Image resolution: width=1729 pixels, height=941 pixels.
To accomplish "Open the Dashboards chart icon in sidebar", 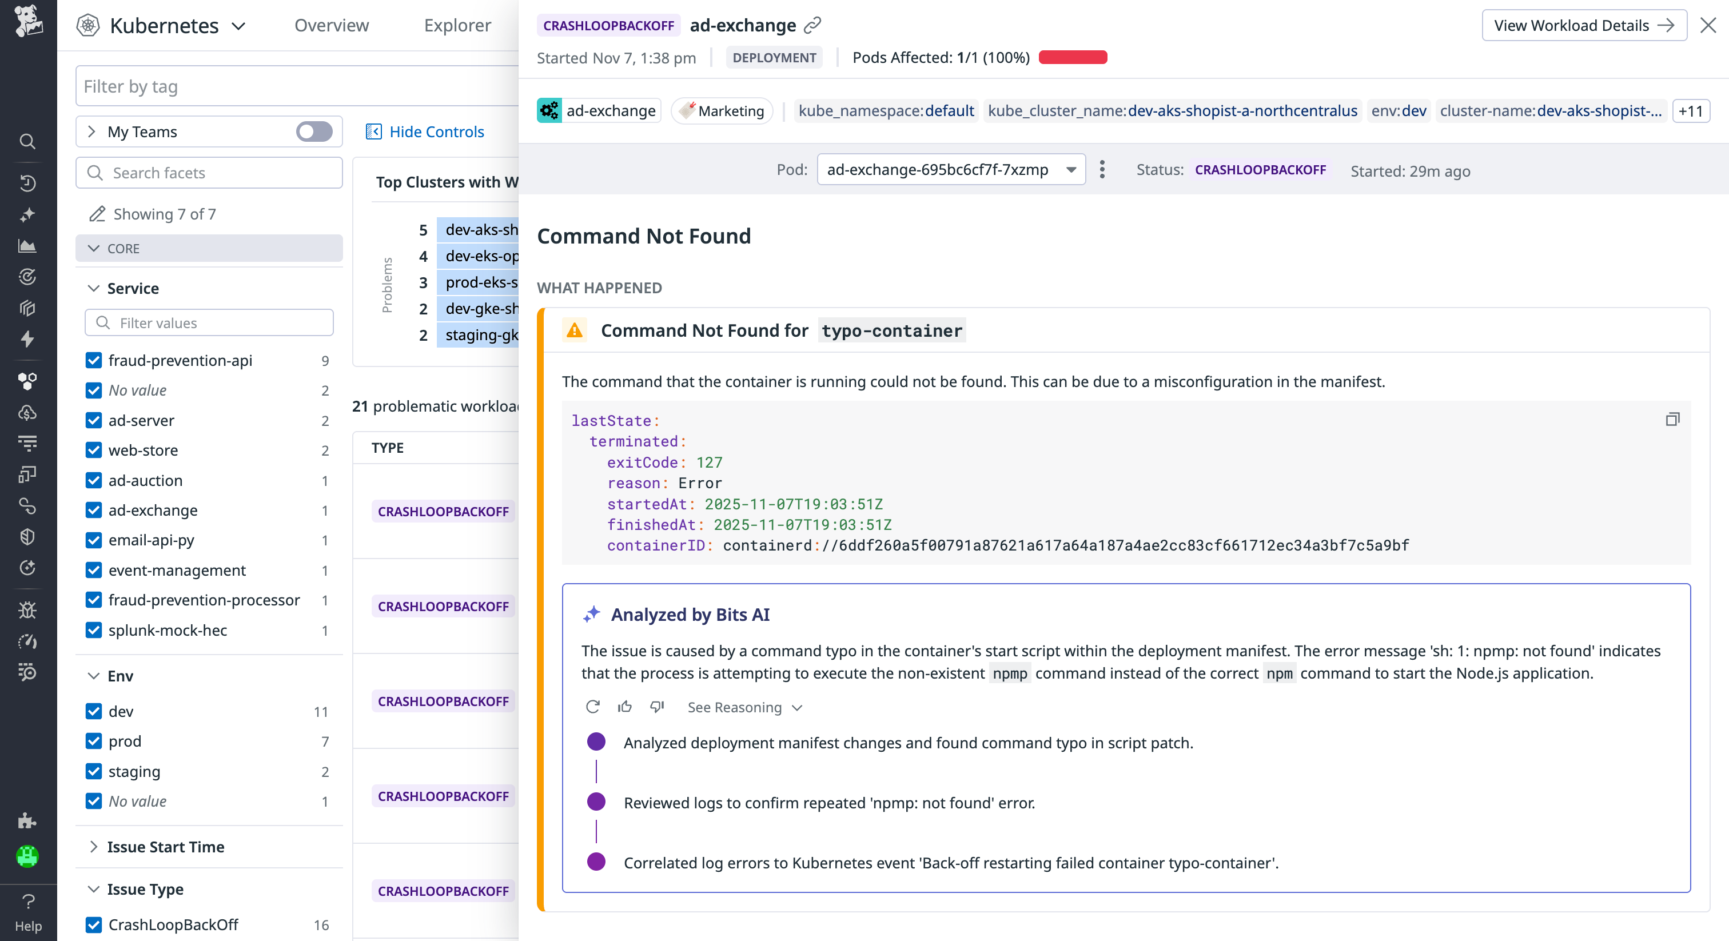I will coord(27,246).
